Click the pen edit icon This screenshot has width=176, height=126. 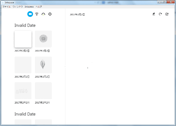[154, 14]
